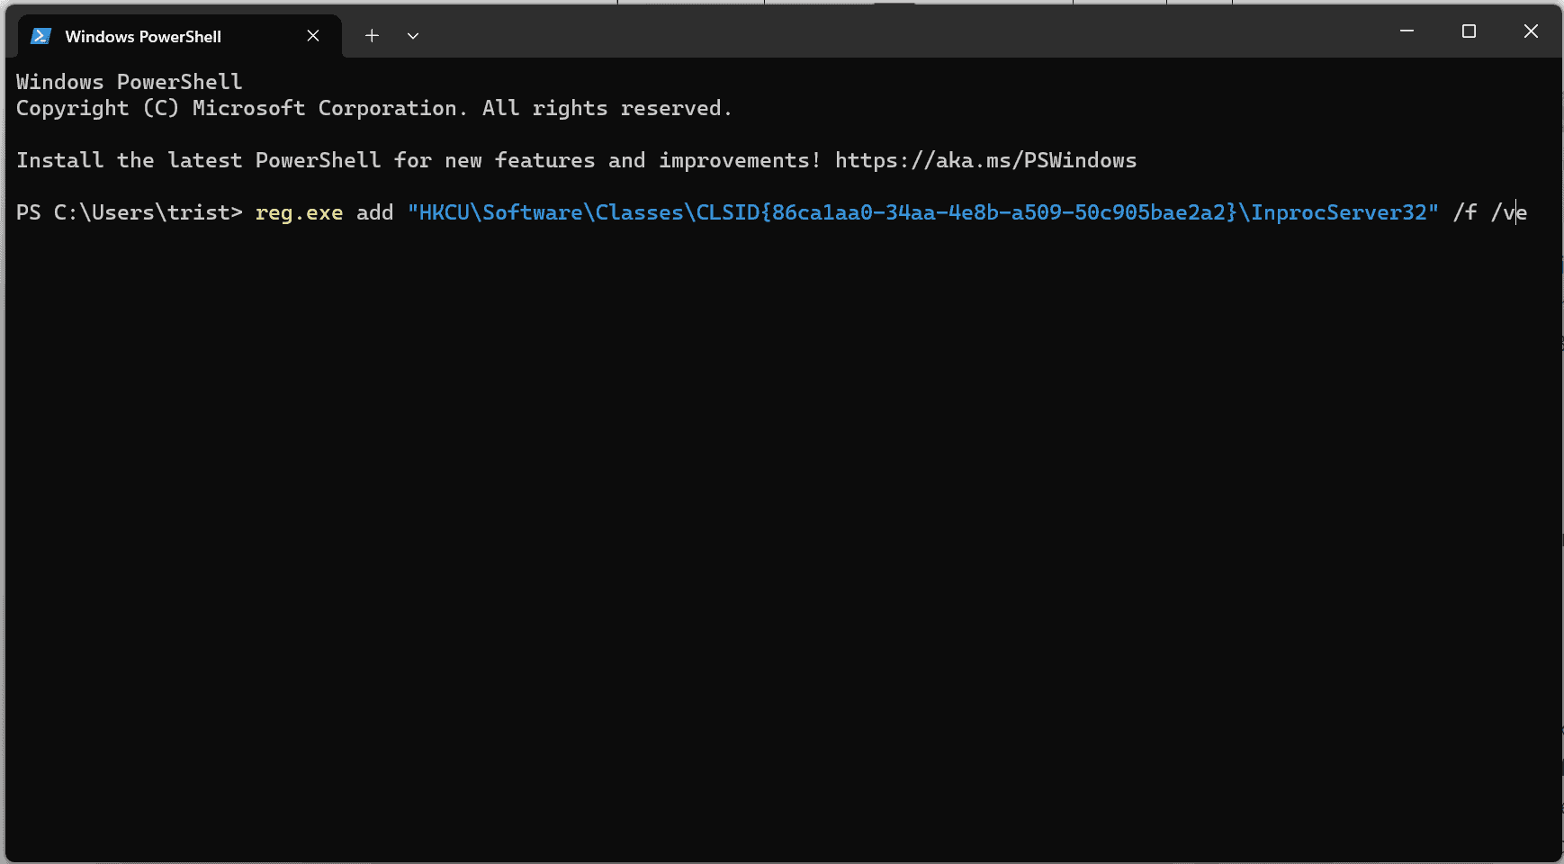Click the PS C:\Users\trist prompt text
The image size is (1564, 864).
click(x=126, y=212)
